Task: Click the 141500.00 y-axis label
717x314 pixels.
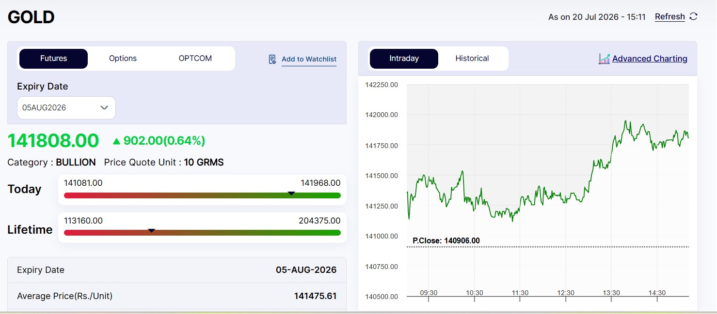Action: pos(382,176)
